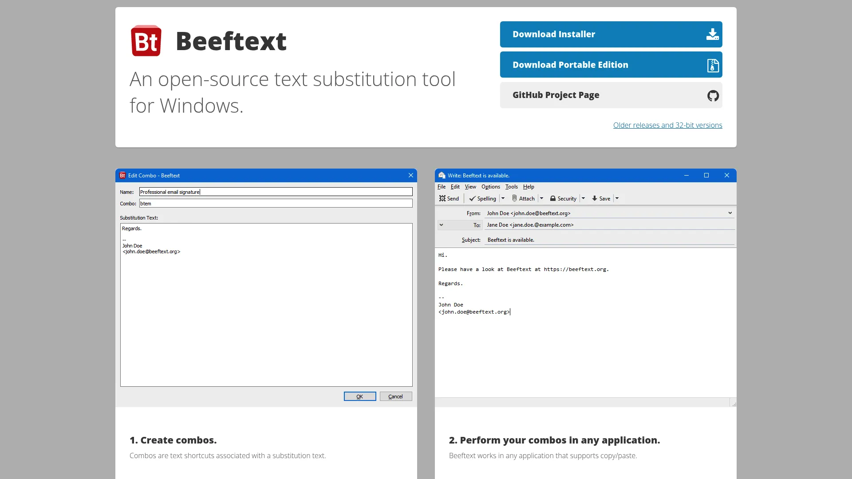Viewport: 852px width, 479px height.
Task: Click the Substitution Text area
Action: (266, 305)
